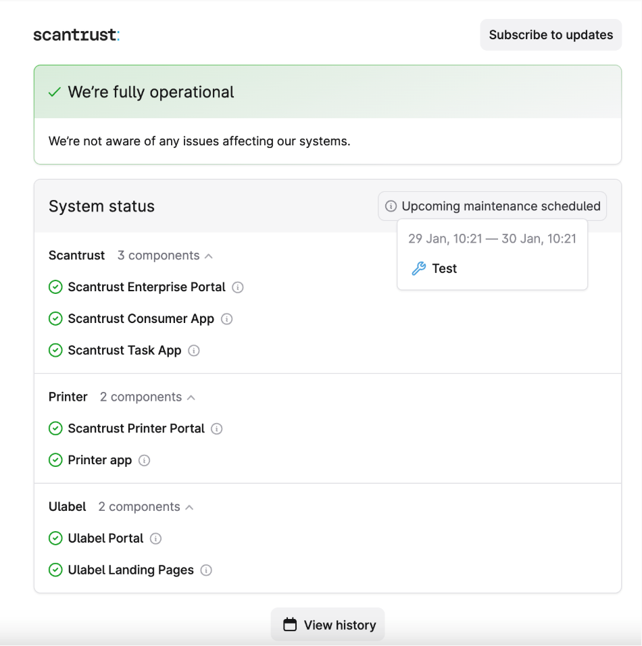
Task: Show info for Scantrust Task App
Action: pyautogui.click(x=194, y=351)
